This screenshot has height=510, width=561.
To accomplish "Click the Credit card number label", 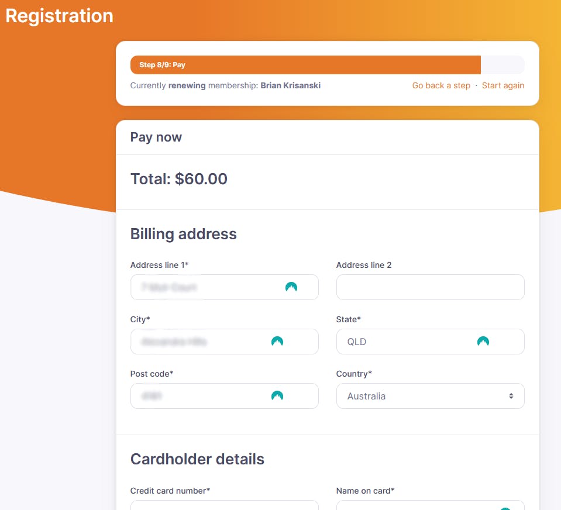I will (x=170, y=491).
